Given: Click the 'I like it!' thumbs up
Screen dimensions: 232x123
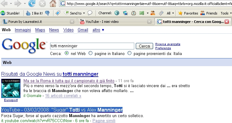Looking at the screenshot, I should pyautogui.click(x=34, y=13).
